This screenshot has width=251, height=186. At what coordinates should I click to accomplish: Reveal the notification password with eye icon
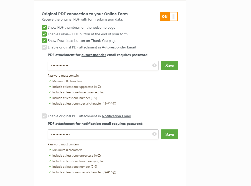pos(154,134)
